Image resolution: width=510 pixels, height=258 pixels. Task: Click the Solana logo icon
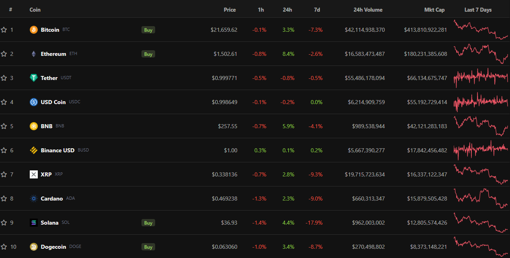(x=34, y=223)
